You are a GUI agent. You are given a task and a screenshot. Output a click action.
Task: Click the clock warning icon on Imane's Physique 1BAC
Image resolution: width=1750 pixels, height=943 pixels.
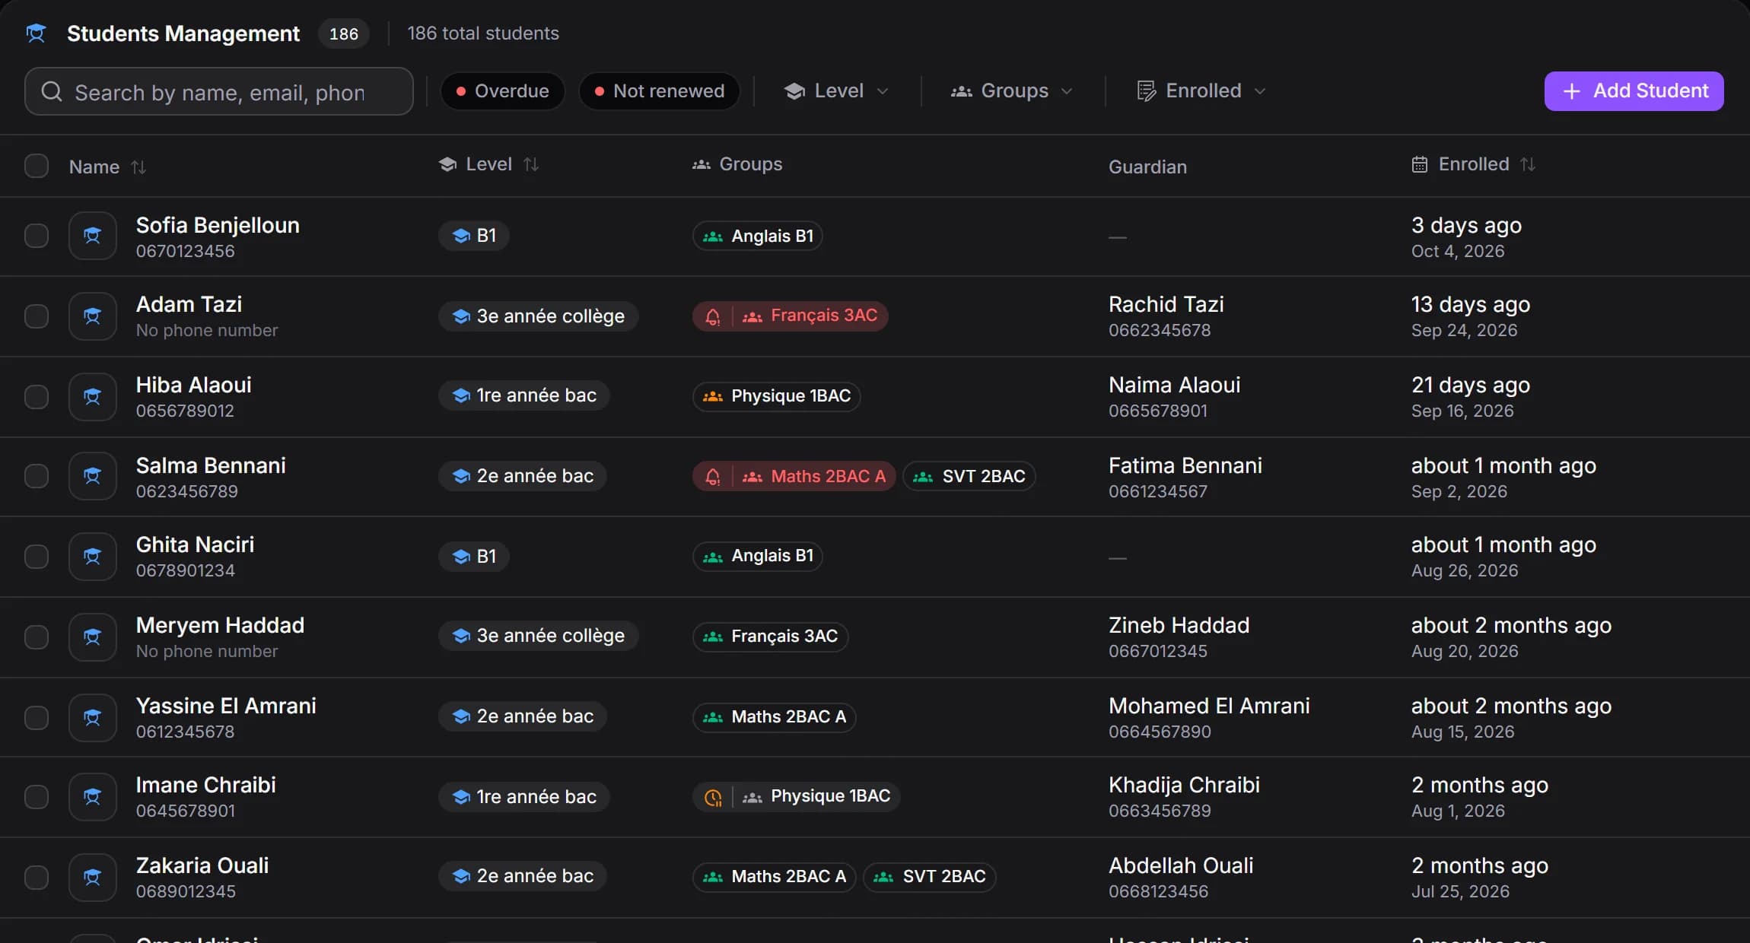[713, 797]
